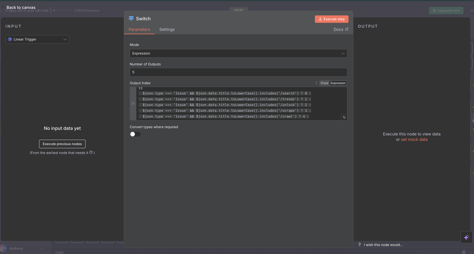Image resolution: width=474 pixels, height=254 pixels.
Task: Open the expanded expression editor icon
Action: point(344,117)
